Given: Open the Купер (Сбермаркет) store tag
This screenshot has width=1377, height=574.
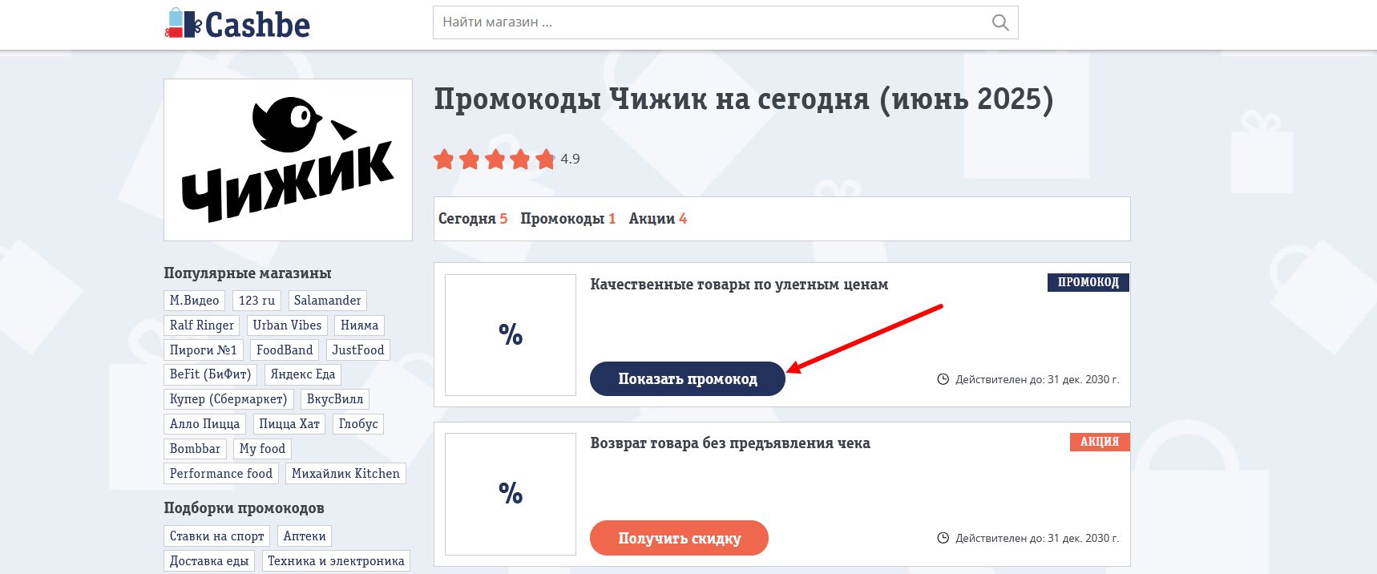Looking at the screenshot, I should pos(228,399).
